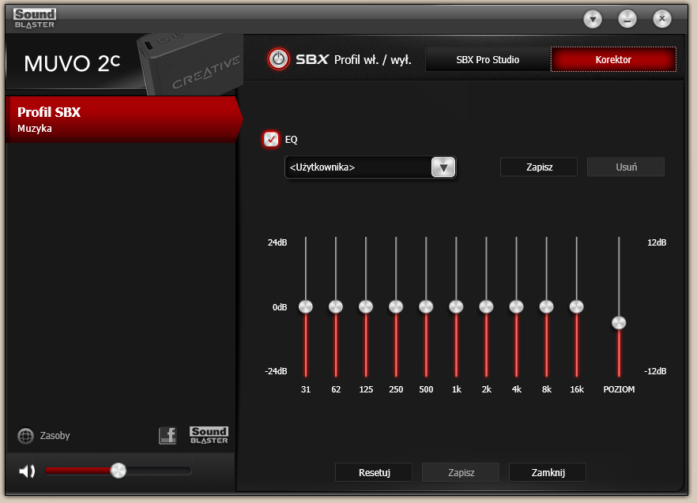This screenshot has width=697, height=503.
Task: Click the 8k equalizer slider knob
Action: tap(546, 306)
